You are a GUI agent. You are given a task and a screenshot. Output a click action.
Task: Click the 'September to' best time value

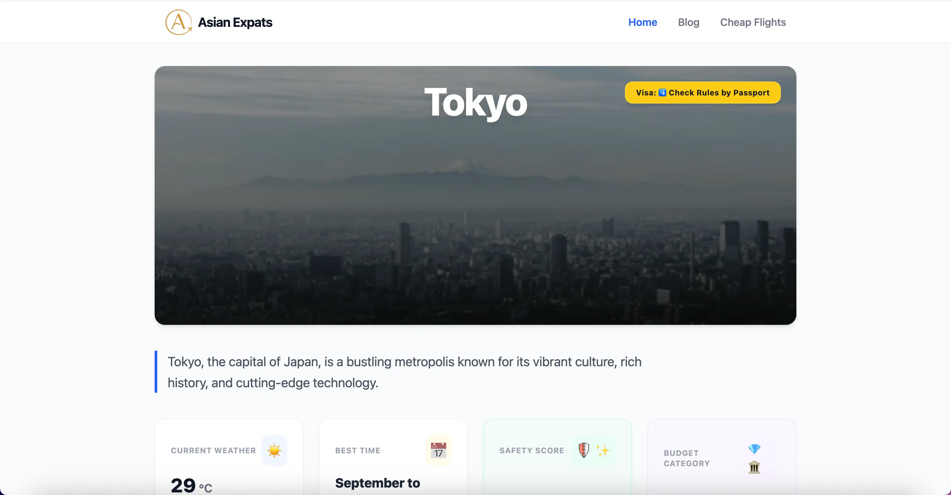click(377, 483)
